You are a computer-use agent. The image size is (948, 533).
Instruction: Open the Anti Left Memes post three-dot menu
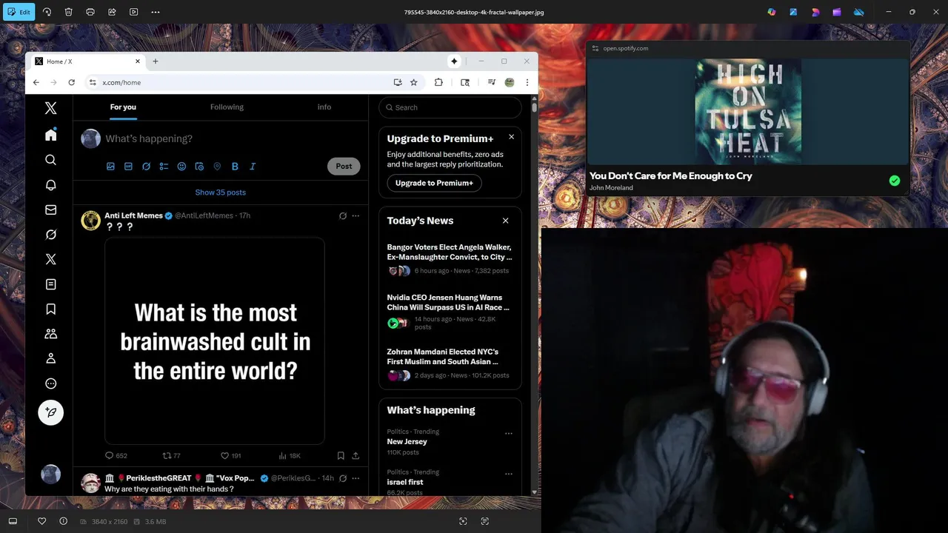pyautogui.click(x=355, y=216)
